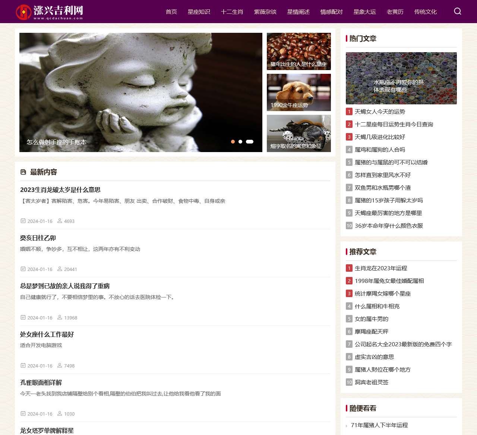Open recommended 统计摩羯女嫁哪个星座

click(383, 293)
